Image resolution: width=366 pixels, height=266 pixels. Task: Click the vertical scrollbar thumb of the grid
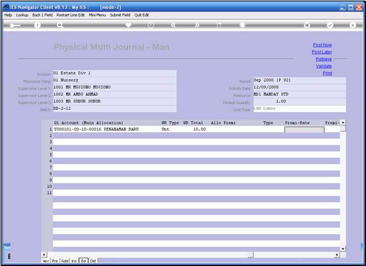click(343, 128)
